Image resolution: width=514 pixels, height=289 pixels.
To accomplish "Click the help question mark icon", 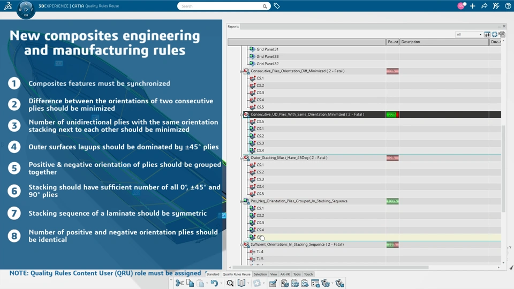I will click(x=508, y=6).
